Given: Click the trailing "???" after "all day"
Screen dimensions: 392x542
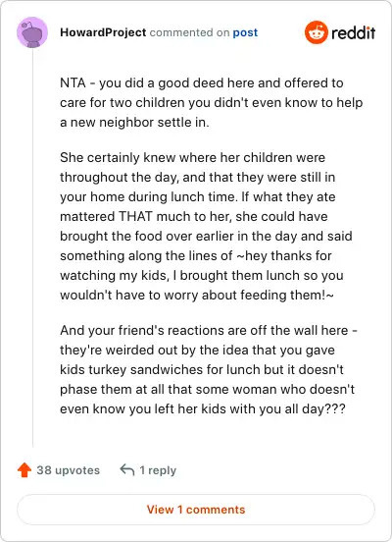Looking at the screenshot, I should 335,408.
